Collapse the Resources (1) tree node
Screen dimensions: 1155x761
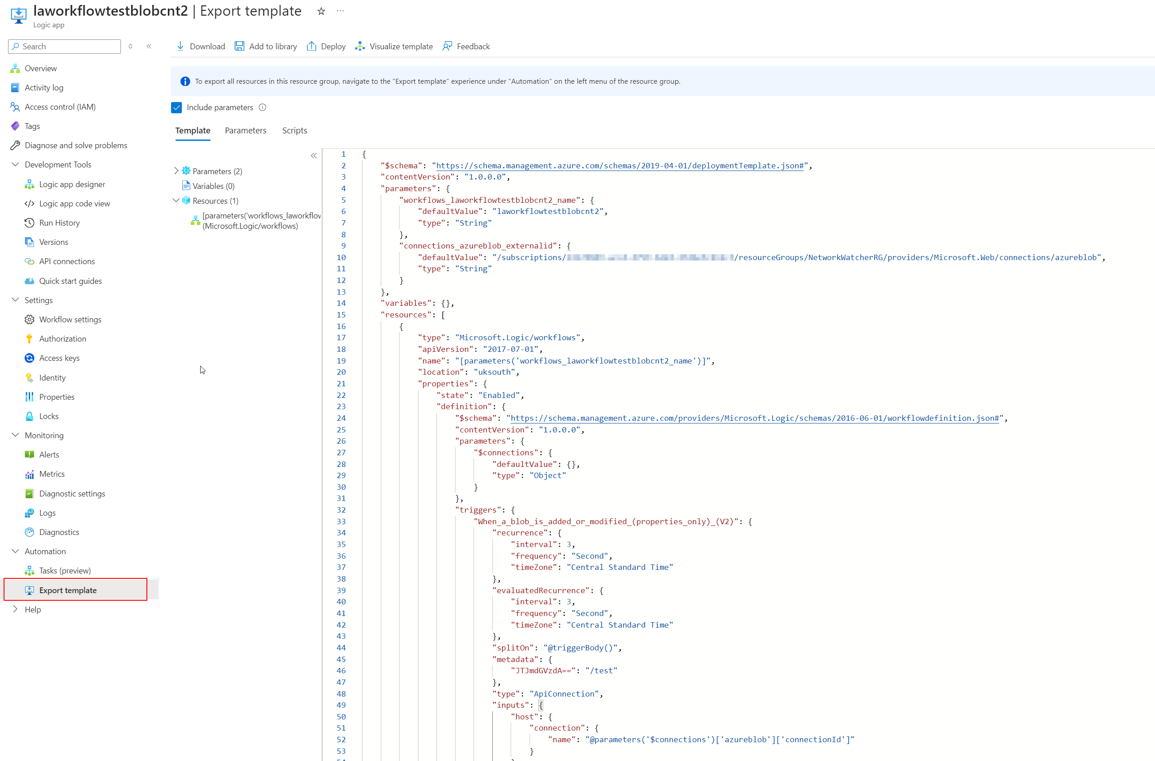click(176, 201)
